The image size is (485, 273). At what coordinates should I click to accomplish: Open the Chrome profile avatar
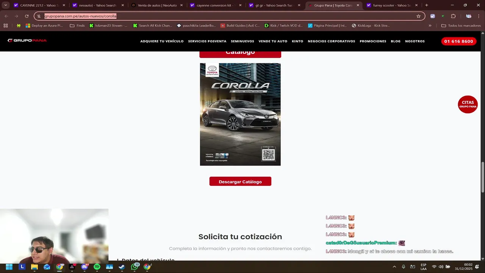pyautogui.click(x=469, y=16)
